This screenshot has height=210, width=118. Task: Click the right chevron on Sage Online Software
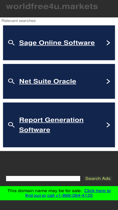tap(108, 43)
